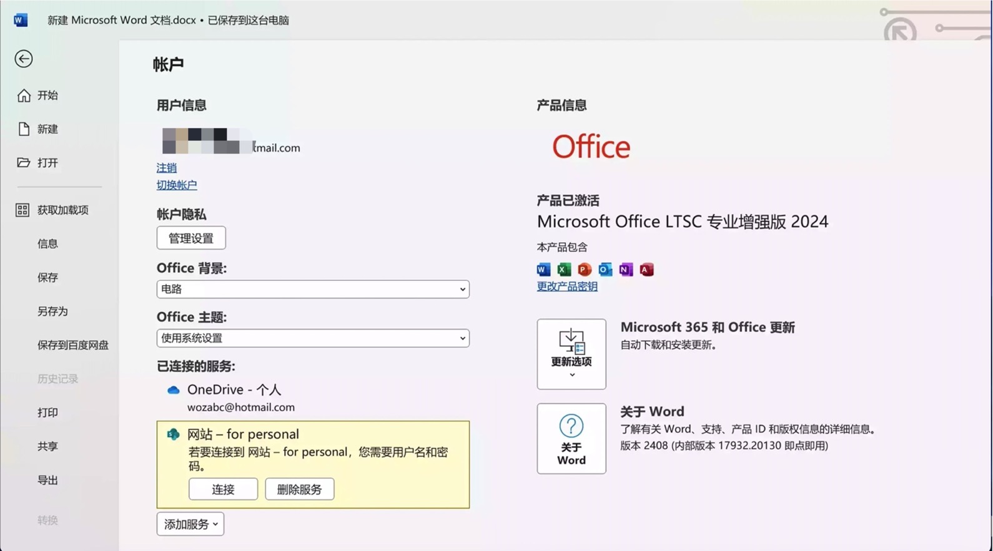Click the 产品已激活 label

coord(568,201)
